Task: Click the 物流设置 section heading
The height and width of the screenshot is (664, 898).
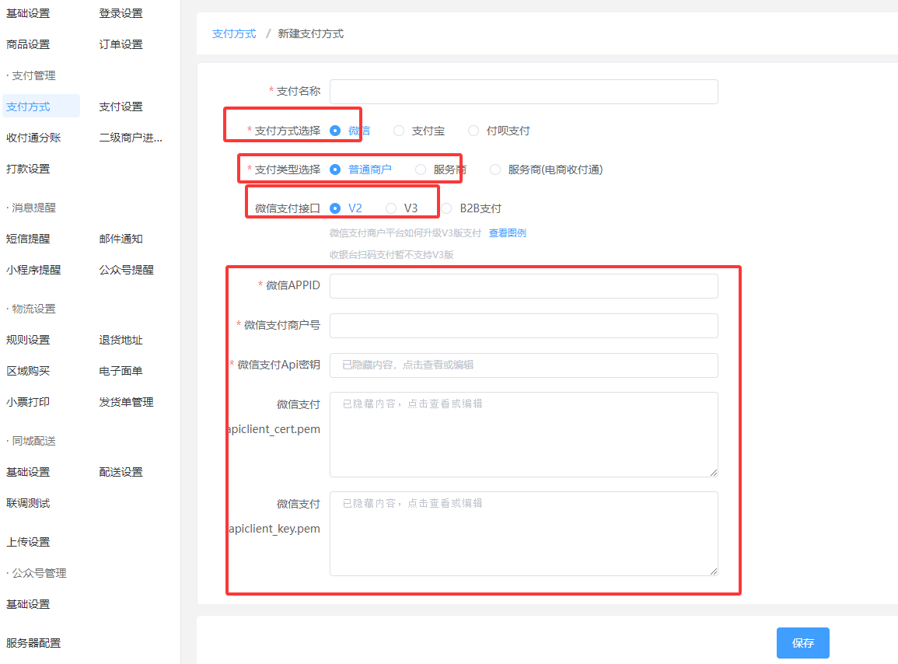Action: (x=33, y=308)
